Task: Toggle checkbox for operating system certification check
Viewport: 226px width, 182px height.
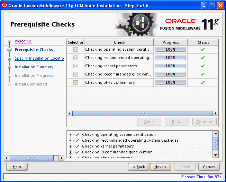Action: 75,50
